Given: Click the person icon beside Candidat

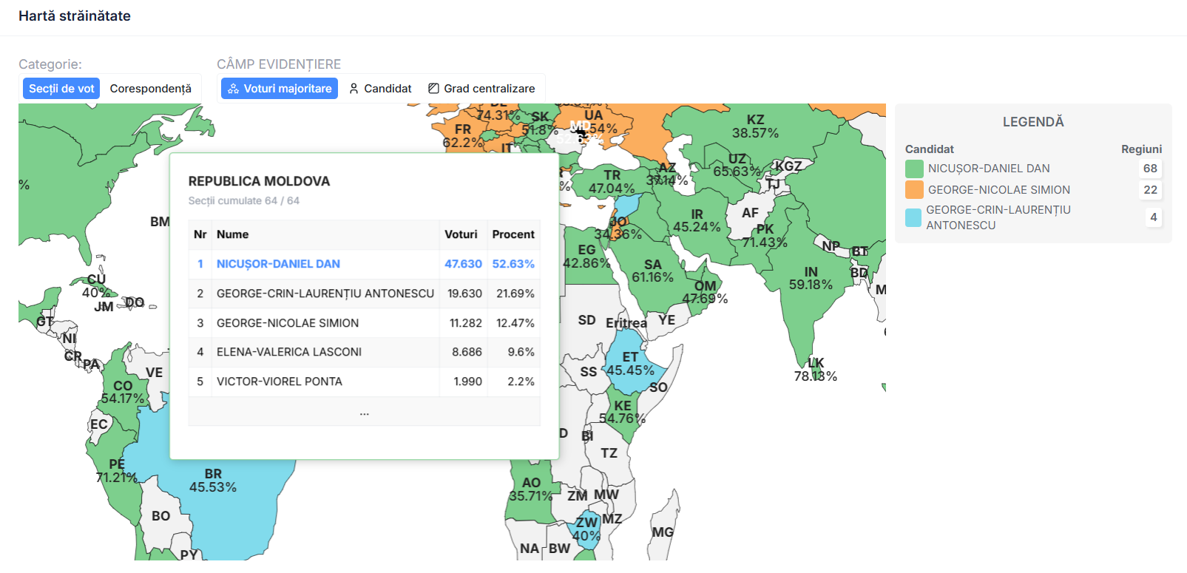Looking at the screenshot, I should pyautogui.click(x=354, y=89).
